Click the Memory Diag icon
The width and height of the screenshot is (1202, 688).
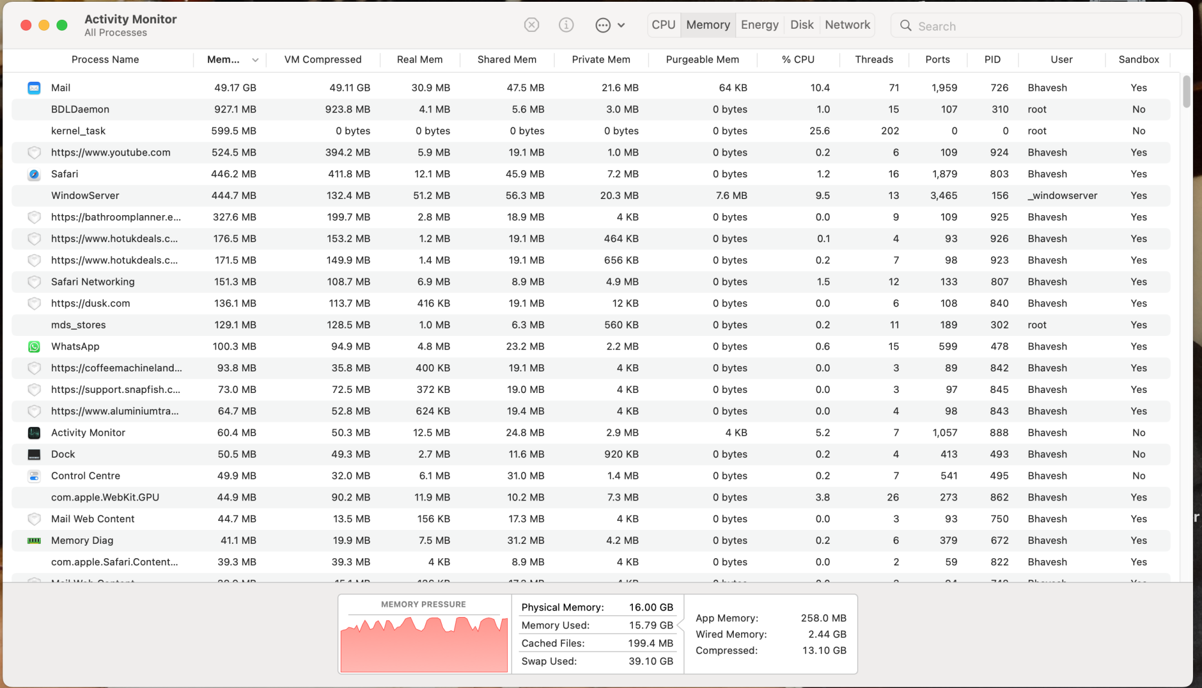(34, 541)
